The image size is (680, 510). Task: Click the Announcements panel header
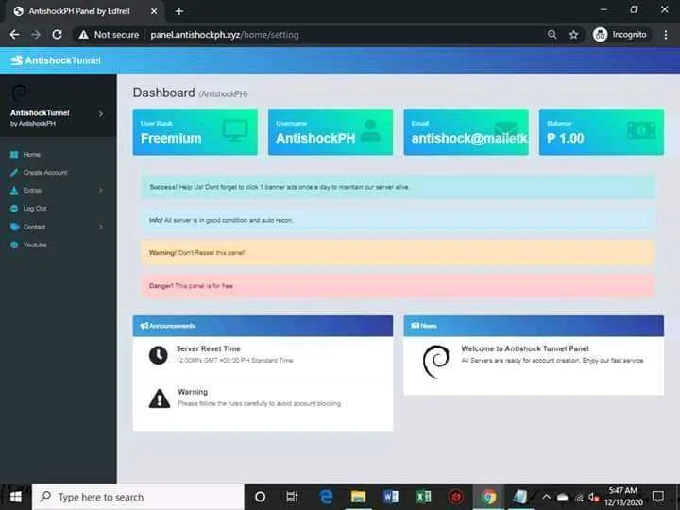click(x=263, y=326)
